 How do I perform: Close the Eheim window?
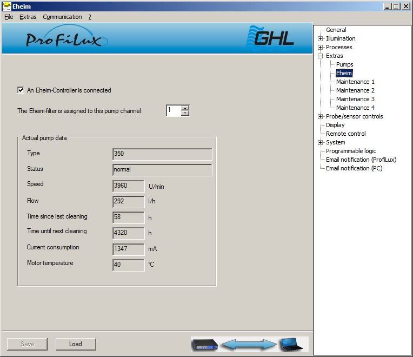pos(405,6)
